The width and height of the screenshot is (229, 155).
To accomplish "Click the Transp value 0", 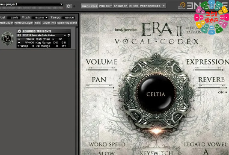I will pos(33,46).
